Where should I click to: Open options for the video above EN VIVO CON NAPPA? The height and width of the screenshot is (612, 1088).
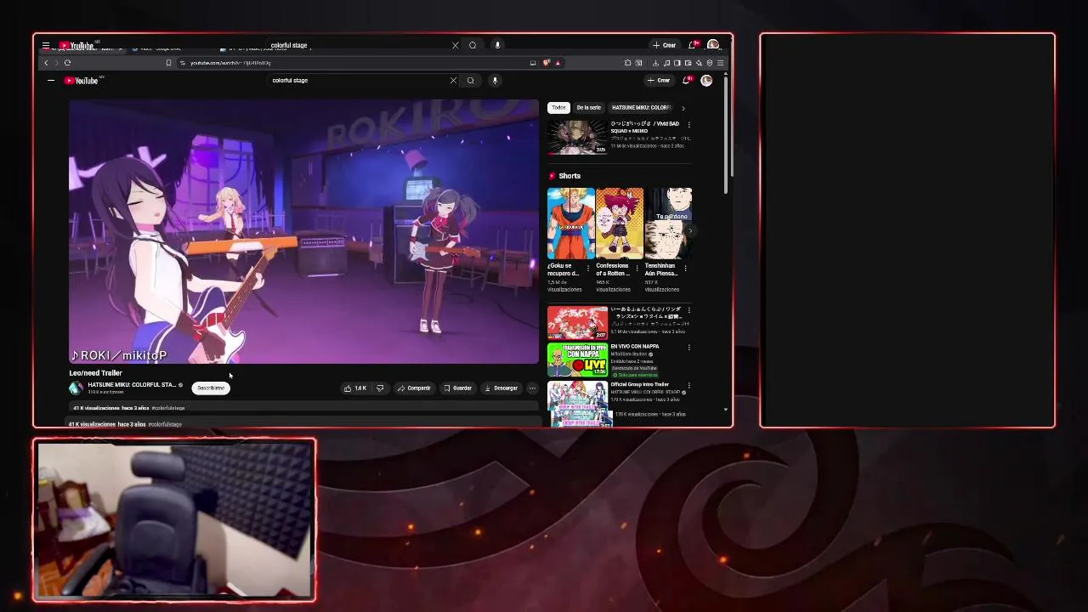[x=689, y=309]
